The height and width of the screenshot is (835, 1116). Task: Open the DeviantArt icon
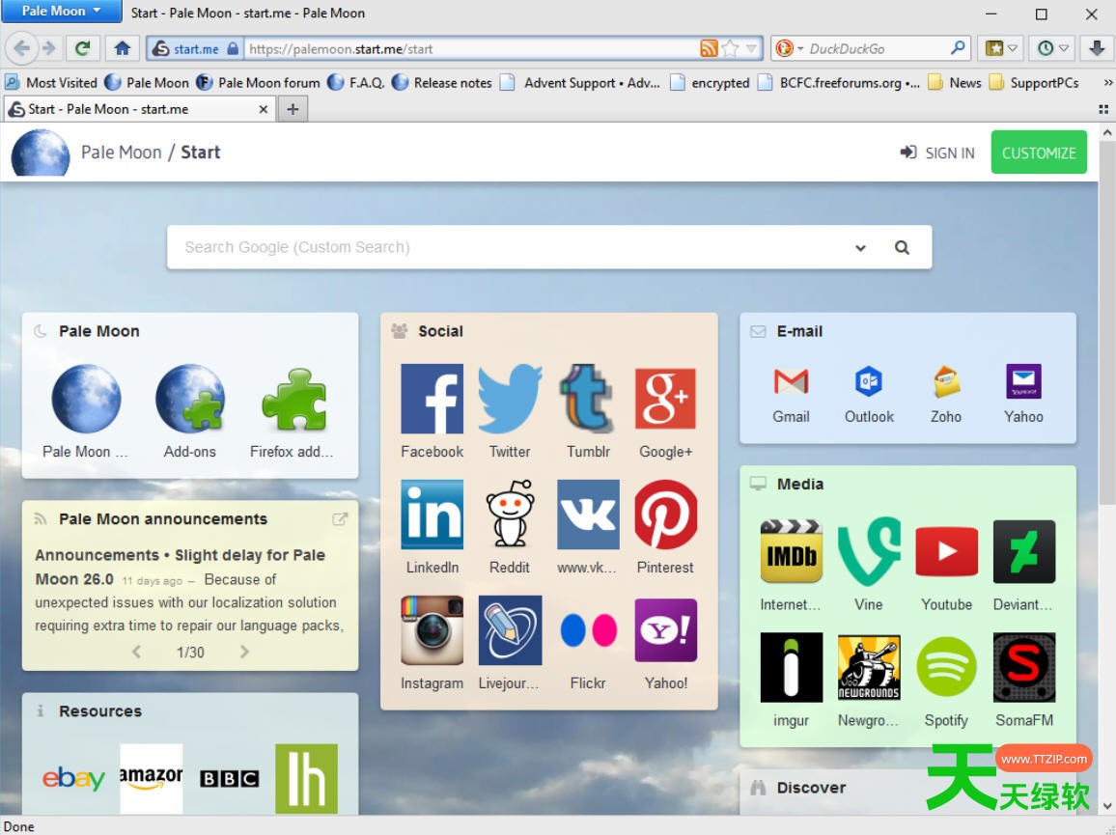[x=1024, y=551]
